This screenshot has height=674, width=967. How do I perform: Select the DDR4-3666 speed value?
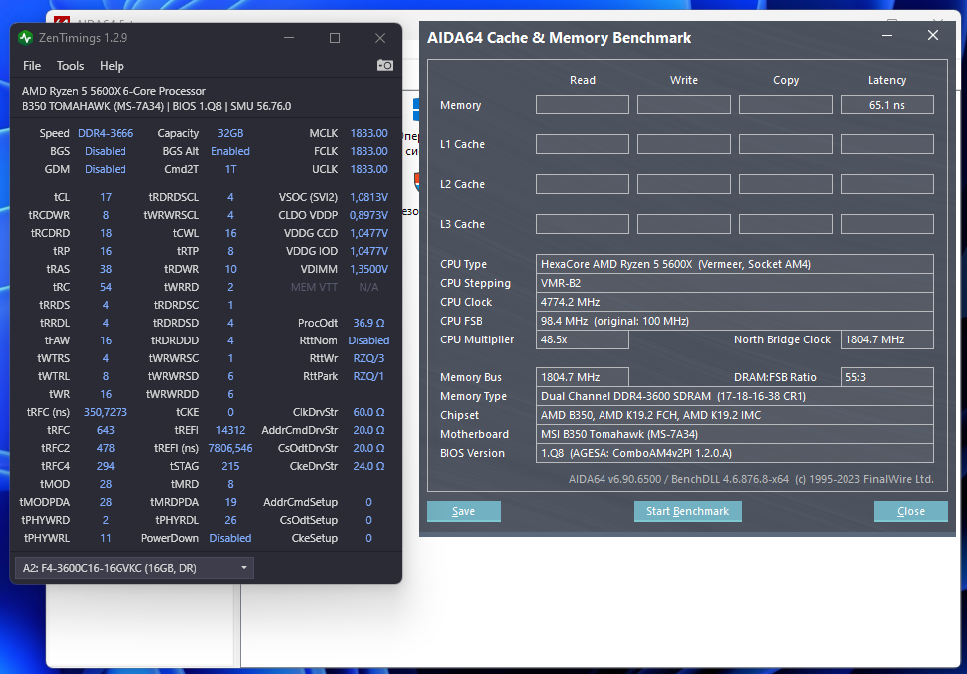[106, 133]
